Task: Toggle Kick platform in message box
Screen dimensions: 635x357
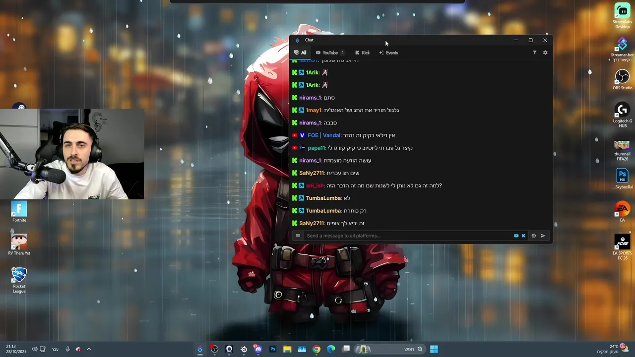Action: [x=523, y=236]
